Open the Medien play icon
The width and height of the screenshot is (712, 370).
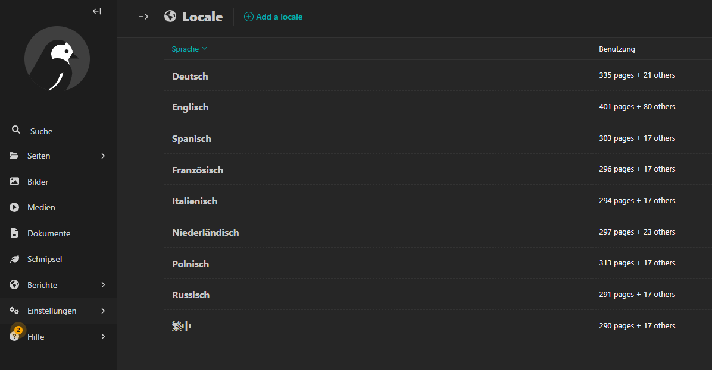pyautogui.click(x=14, y=207)
